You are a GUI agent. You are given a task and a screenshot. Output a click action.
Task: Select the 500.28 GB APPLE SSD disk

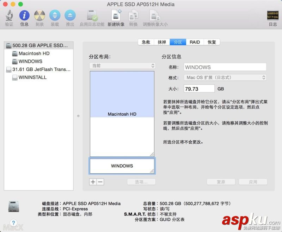click(x=39, y=46)
